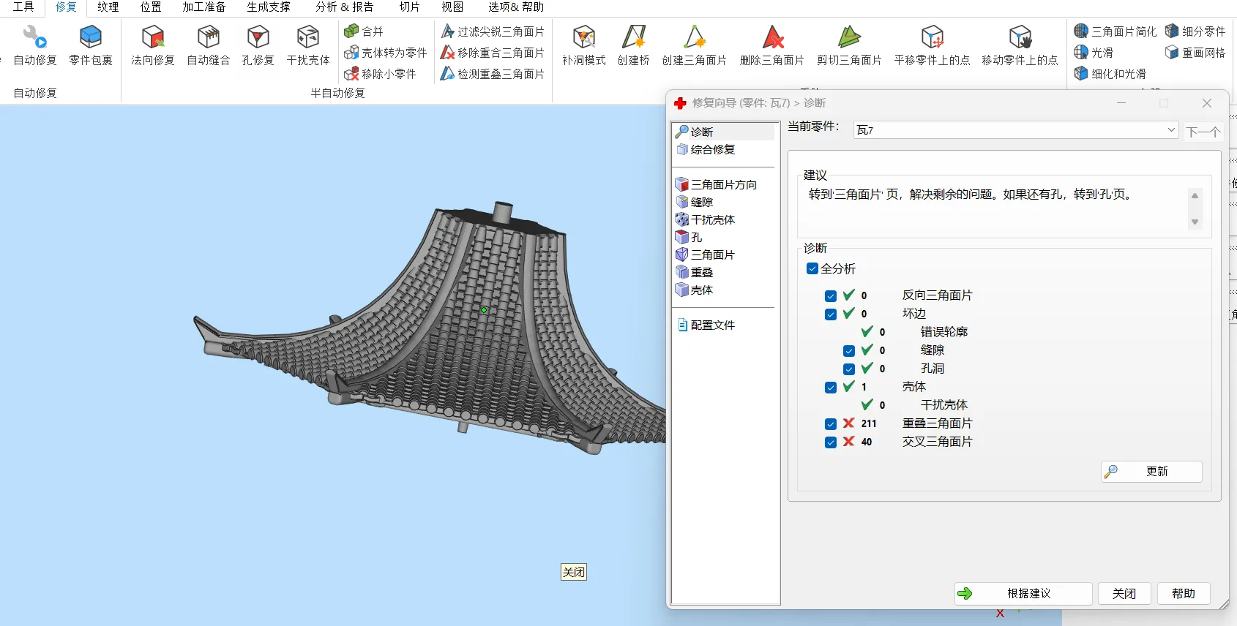This screenshot has width=1237, height=626.
Task: Click 重画网格 command
Action: (x=1195, y=53)
